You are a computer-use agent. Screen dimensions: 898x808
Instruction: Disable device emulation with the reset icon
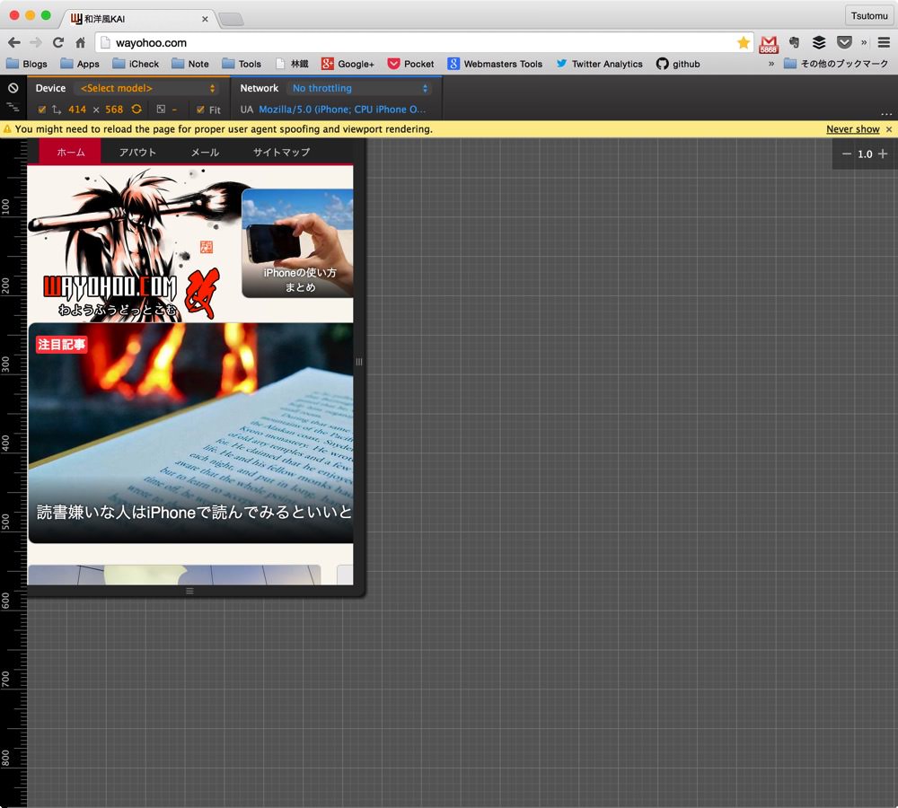pyautogui.click(x=13, y=88)
